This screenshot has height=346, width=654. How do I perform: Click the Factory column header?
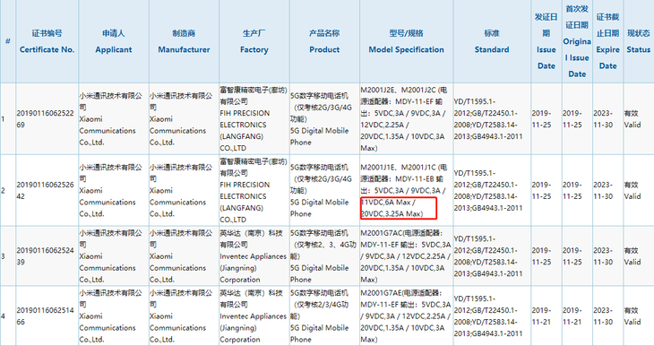(254, 41)
